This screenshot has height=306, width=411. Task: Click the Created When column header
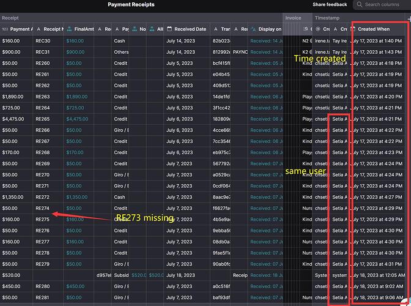[x=374, y=29]
